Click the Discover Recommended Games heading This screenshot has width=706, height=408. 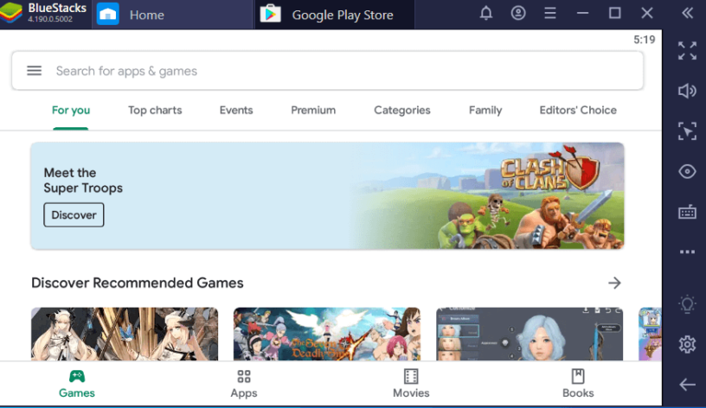tap(138, 283)
